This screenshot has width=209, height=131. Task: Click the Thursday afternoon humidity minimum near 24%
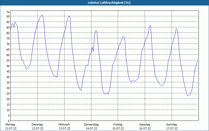tap(106, 94)
